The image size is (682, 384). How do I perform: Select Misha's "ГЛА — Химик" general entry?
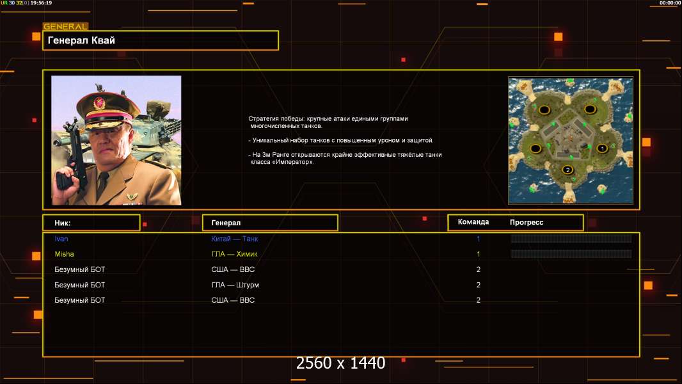click(234, 254)
